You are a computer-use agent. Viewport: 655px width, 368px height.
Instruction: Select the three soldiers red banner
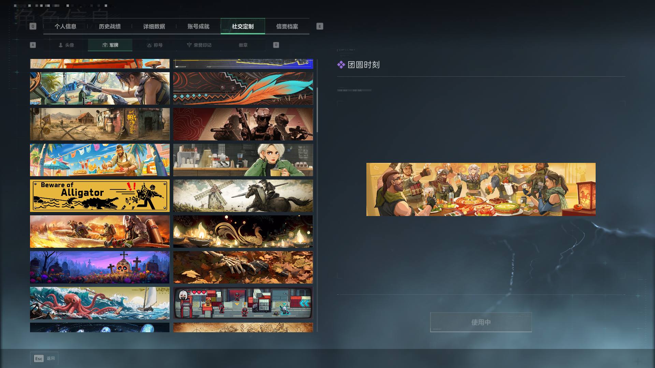(243, 124)
